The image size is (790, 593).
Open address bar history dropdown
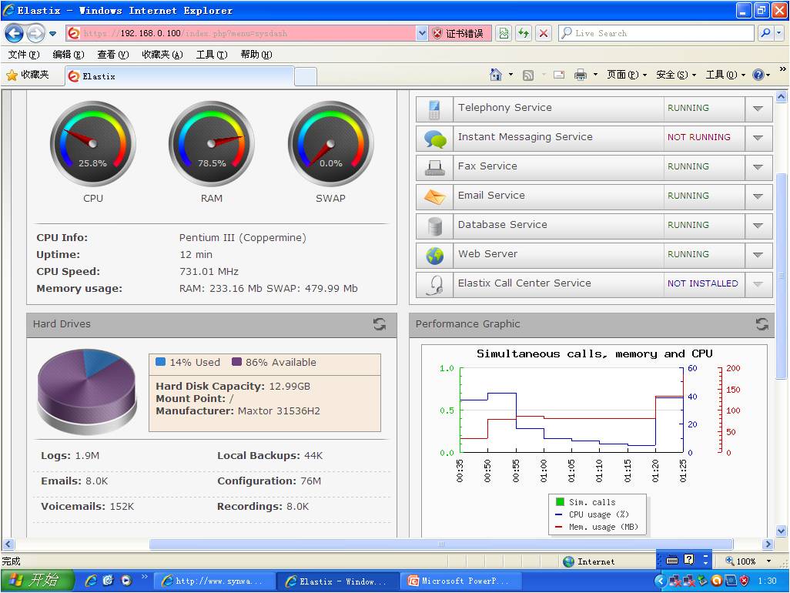tap(422, 33)
